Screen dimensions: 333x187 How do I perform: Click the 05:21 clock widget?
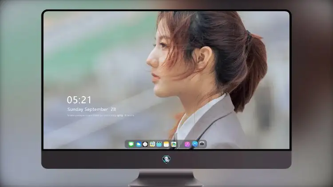coord(79,100)
